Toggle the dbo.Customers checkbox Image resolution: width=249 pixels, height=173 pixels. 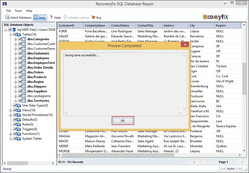click(x=20, y=53)
